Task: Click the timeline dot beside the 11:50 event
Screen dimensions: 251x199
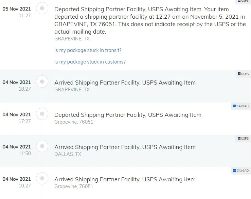Action: pyautogui.click(x=42, y=146)
